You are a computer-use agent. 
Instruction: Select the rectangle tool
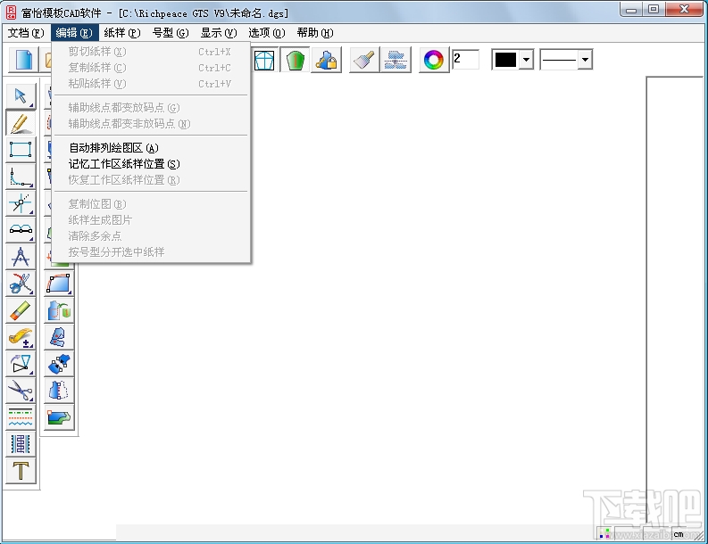[x=21, y=150]
